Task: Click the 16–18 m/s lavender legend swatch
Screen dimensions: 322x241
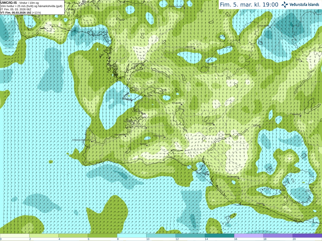Action: [249, 235]
